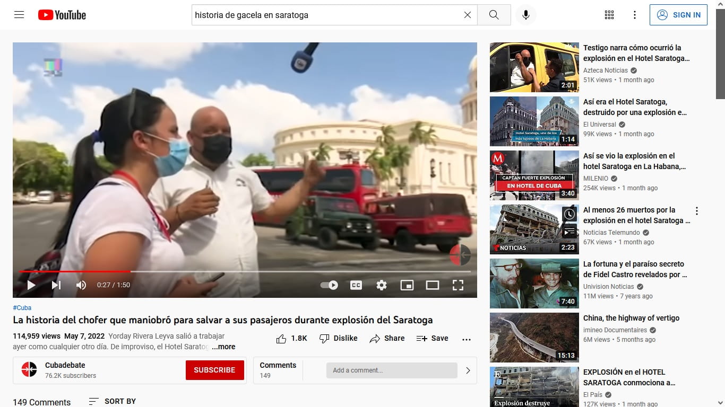The width and height of the screenshot is (725, 407).
Task: Toggle closed captions on the video
Action: point(356,285)
